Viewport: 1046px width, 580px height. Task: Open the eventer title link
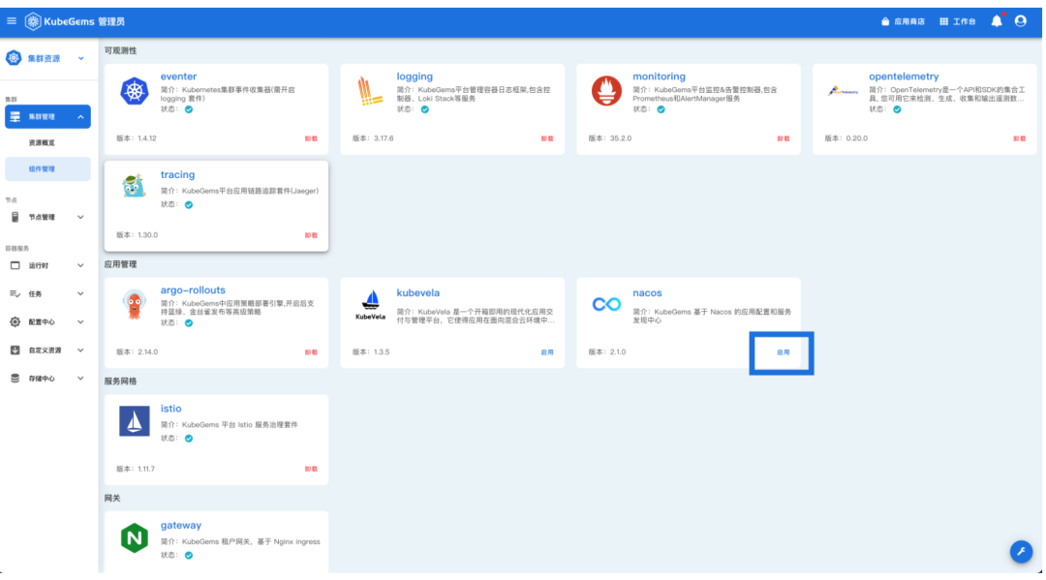click(x=178, y=76)
